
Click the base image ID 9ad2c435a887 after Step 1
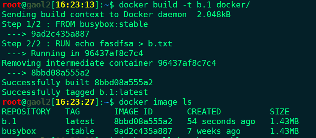60,34
